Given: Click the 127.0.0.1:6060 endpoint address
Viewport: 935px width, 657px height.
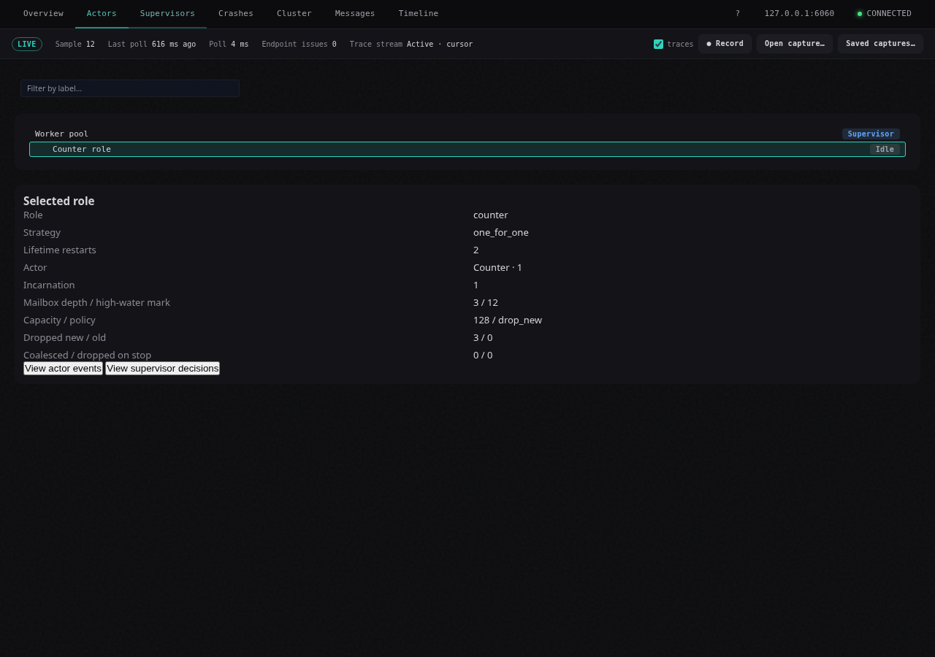Looking at the screenshot, I should [x=799, y=14].
